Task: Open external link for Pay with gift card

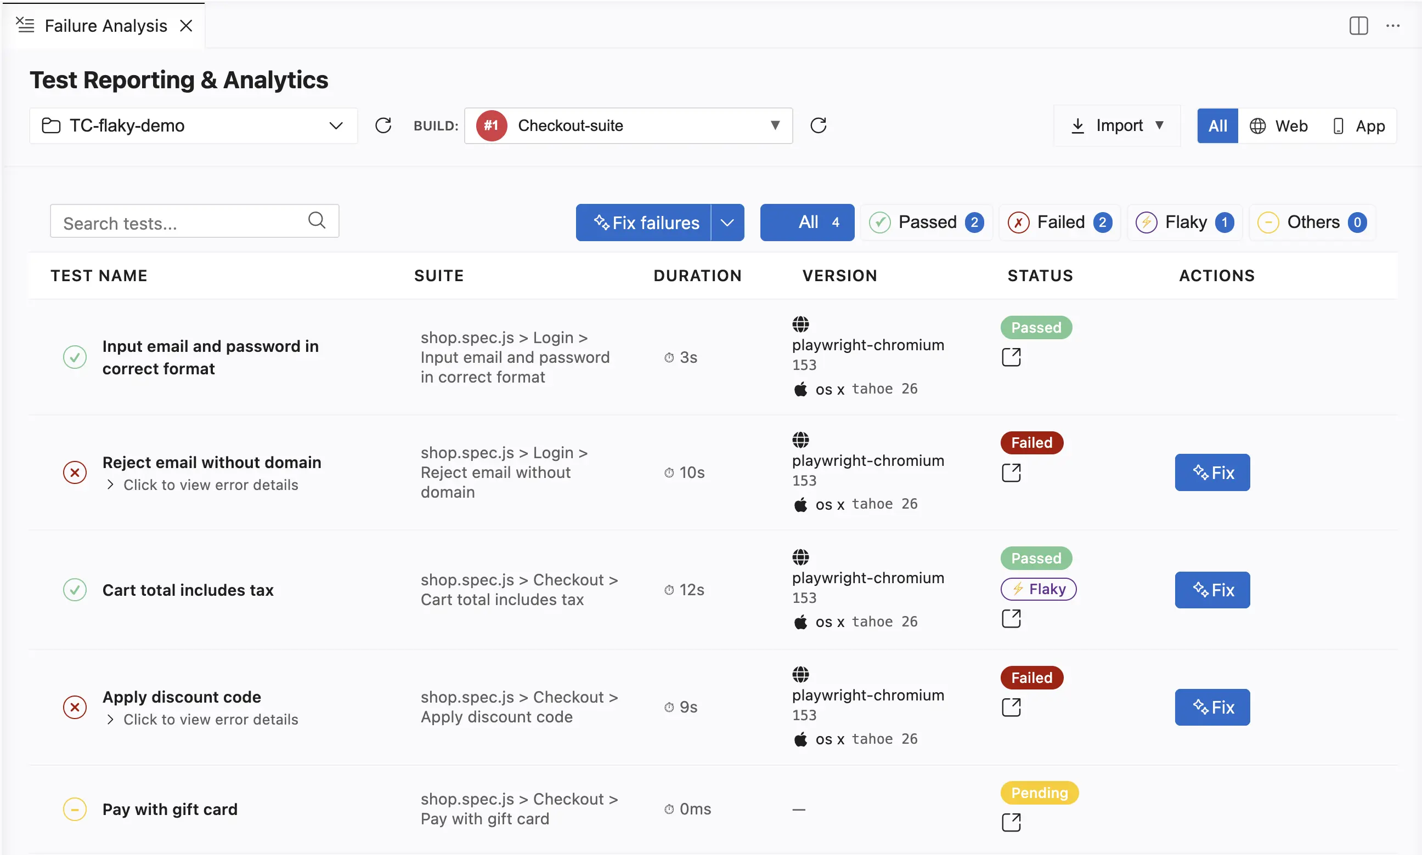Action: tap(1011, 823)
